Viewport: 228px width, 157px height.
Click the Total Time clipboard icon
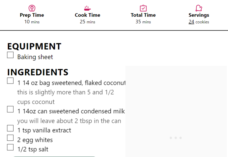pyautogui.click(x=143, y=8)
